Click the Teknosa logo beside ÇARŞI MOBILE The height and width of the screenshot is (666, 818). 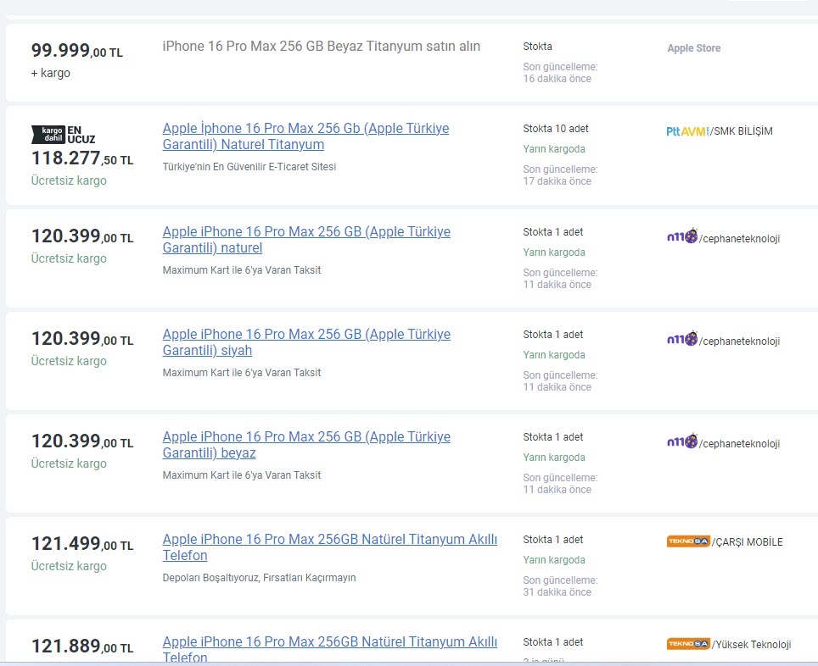[687, 541]
